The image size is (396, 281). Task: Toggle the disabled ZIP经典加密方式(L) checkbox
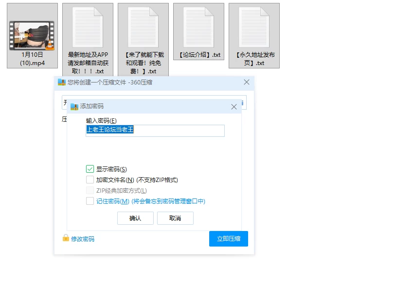click(90, 190)
